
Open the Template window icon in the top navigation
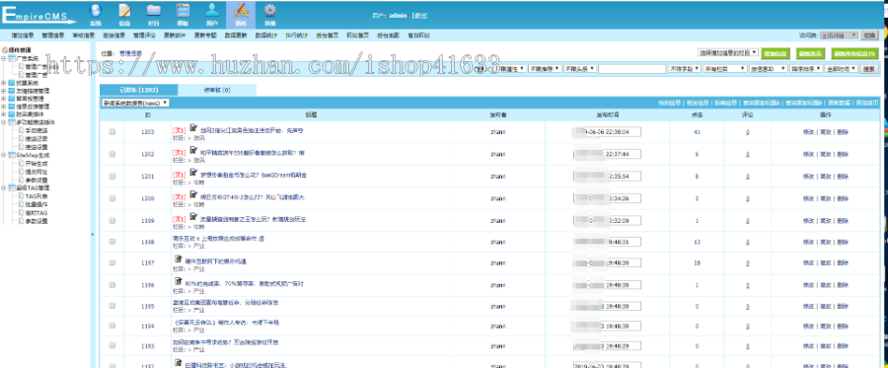(x=183, y=11)
